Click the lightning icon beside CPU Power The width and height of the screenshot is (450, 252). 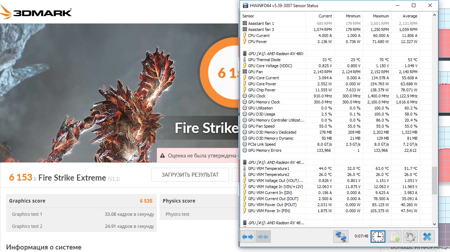tap(245, 41)
